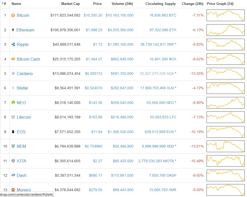Click the Cardano logo icon
The image size is (247, 197).
[x=13, y=73]
